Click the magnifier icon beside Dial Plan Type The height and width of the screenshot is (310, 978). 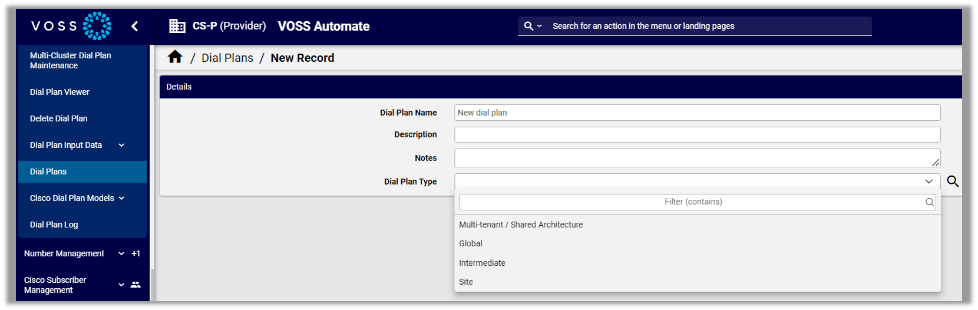952,182
